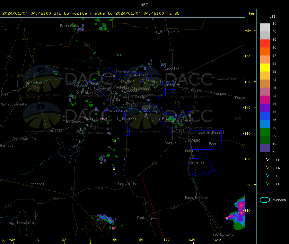Click the C_Española place label

click(x=138, y=74)
